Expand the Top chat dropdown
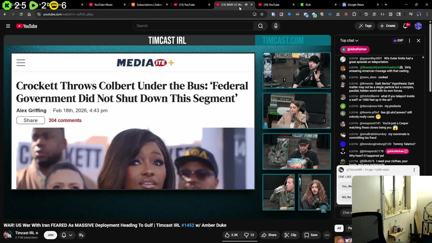432x243 pixels. click(x=349, y=40)
